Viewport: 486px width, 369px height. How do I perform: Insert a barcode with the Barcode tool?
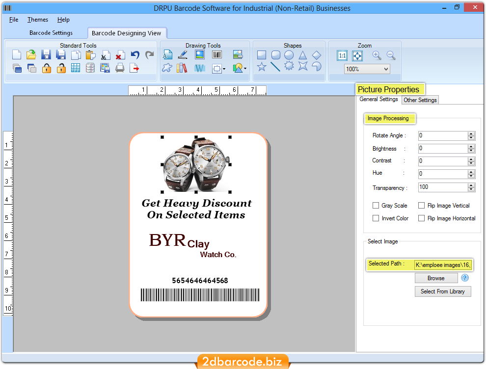click(x=217, y=55)
